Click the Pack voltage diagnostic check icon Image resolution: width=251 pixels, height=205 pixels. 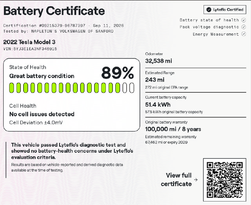pos(244,27)
